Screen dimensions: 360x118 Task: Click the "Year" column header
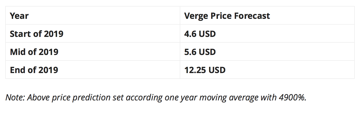pos(19,16)
